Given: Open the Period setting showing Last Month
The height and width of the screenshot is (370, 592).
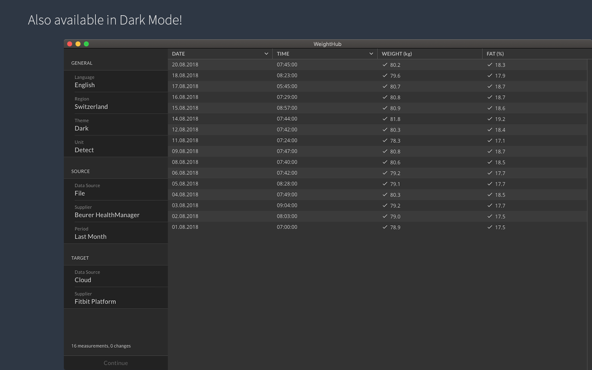Looking at the screenshot, I should pos(116,233).
